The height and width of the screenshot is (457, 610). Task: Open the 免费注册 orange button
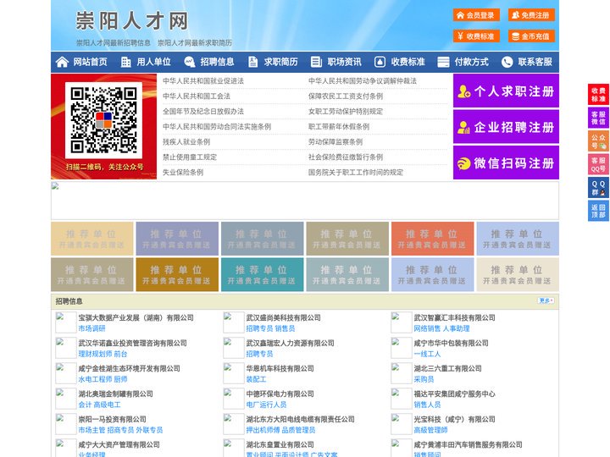[x=531, y=15]
